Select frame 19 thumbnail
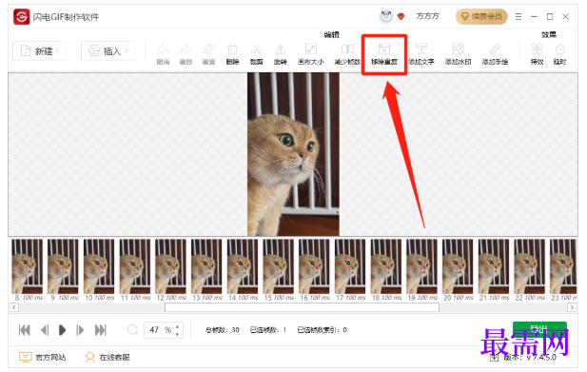The width and height of the screenshot is (587, 372). pos(421,266)
